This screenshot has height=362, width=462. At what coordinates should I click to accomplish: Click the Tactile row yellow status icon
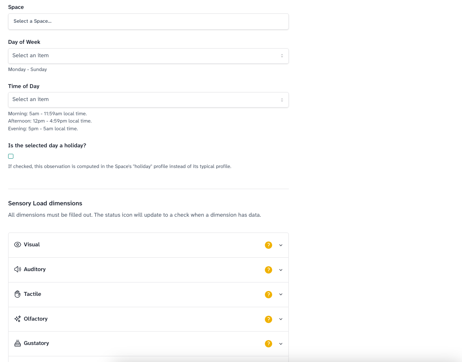(268, 295)
